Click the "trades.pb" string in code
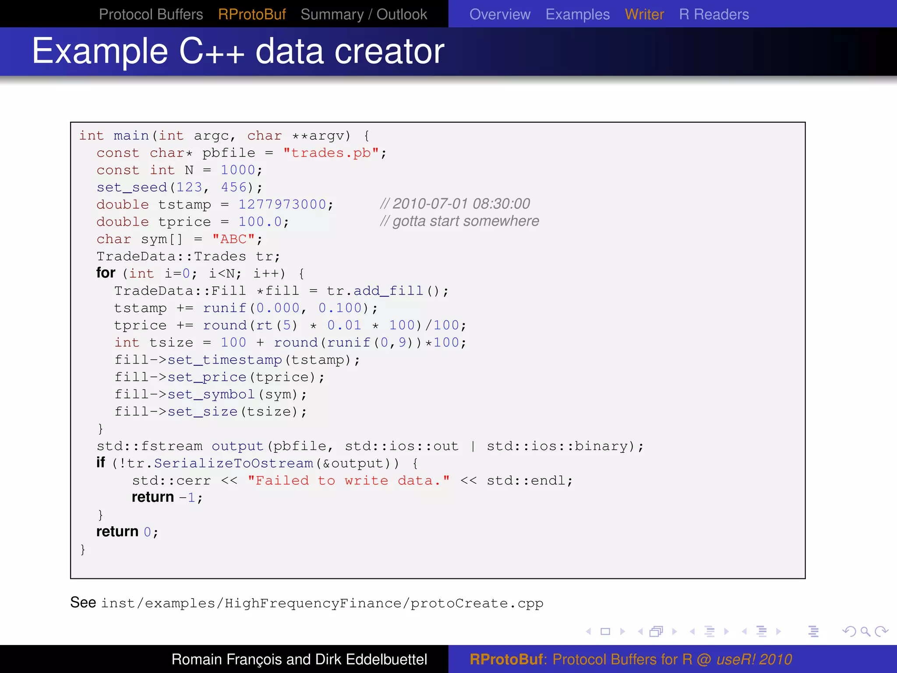This screenshot has width=897, height=673. pyautogui.click(x=331, y=153)
